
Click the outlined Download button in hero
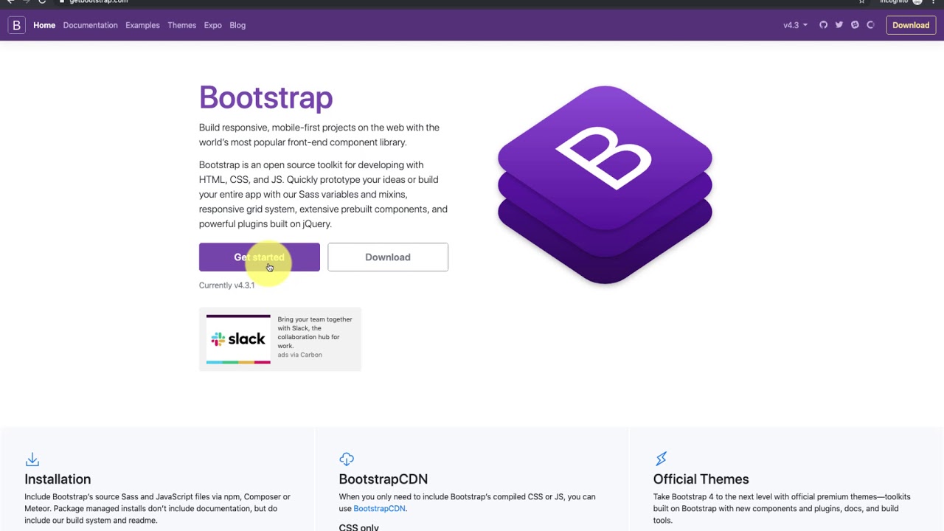pos(388,257)
